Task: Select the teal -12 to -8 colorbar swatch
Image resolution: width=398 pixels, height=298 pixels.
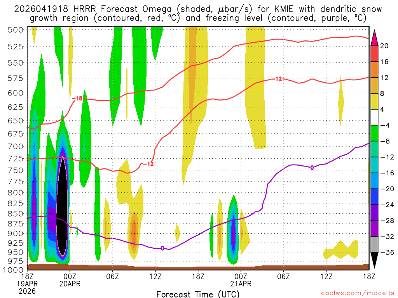Action: coord(374,149)
